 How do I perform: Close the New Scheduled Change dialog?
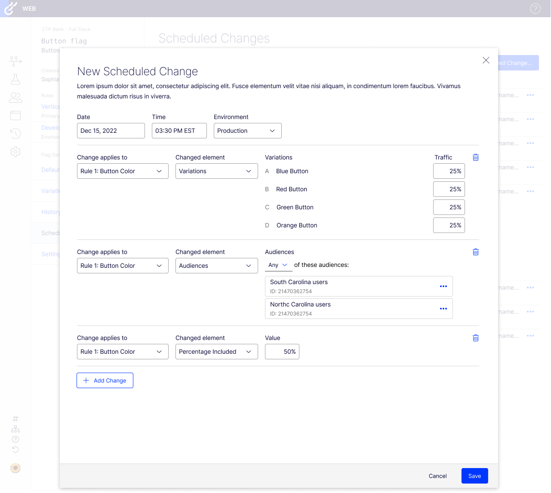pyautogui.click(x=486, y=60)
